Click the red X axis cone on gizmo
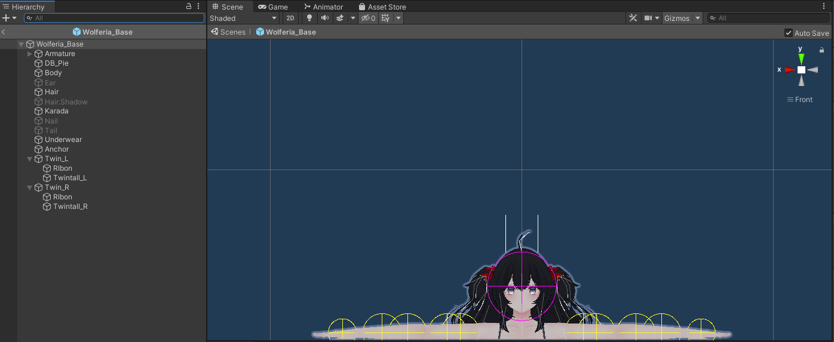This screenshot has width=834, height=342. [790, 70]
